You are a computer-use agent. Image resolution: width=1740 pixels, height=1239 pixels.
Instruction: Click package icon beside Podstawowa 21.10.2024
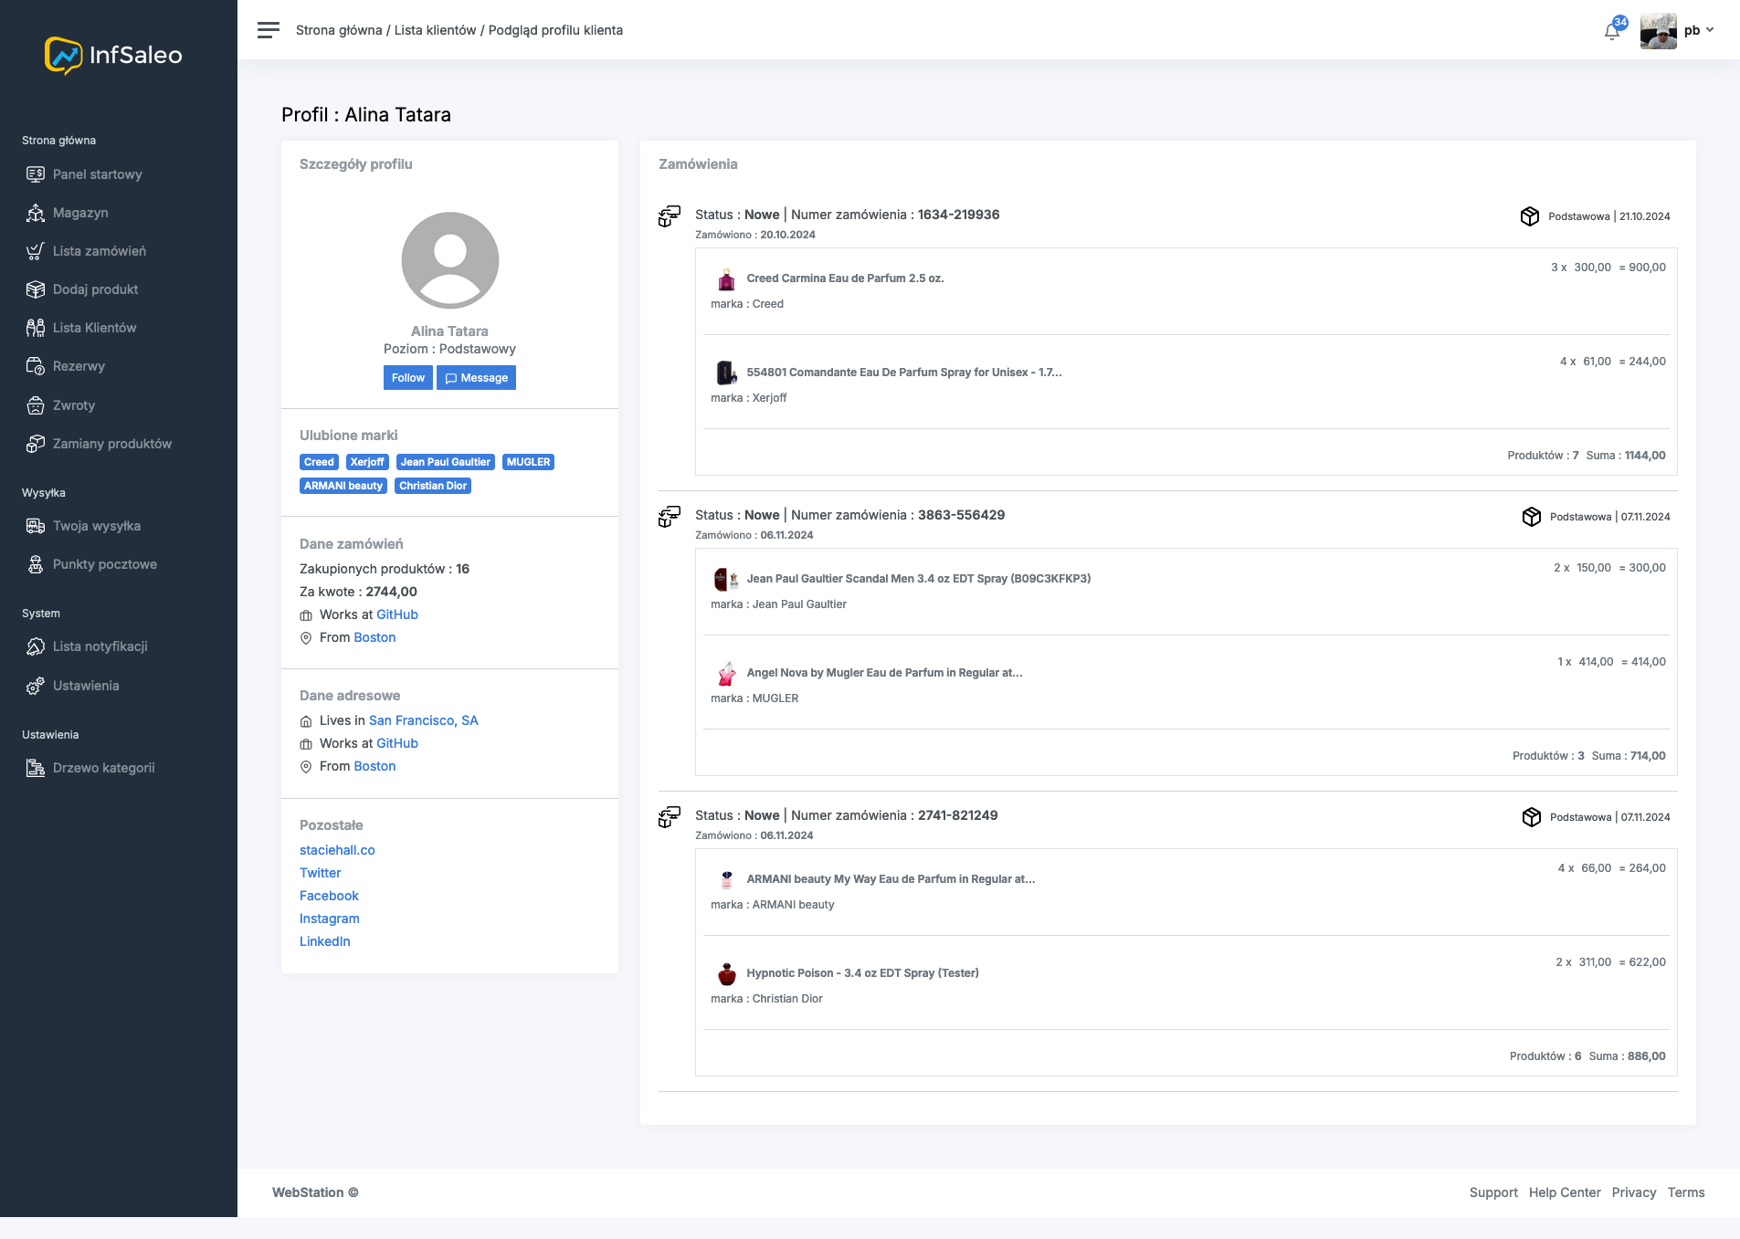1530,216
